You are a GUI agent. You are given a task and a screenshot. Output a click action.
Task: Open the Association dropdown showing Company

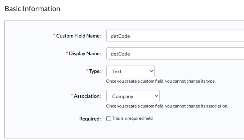coord(133,96)
